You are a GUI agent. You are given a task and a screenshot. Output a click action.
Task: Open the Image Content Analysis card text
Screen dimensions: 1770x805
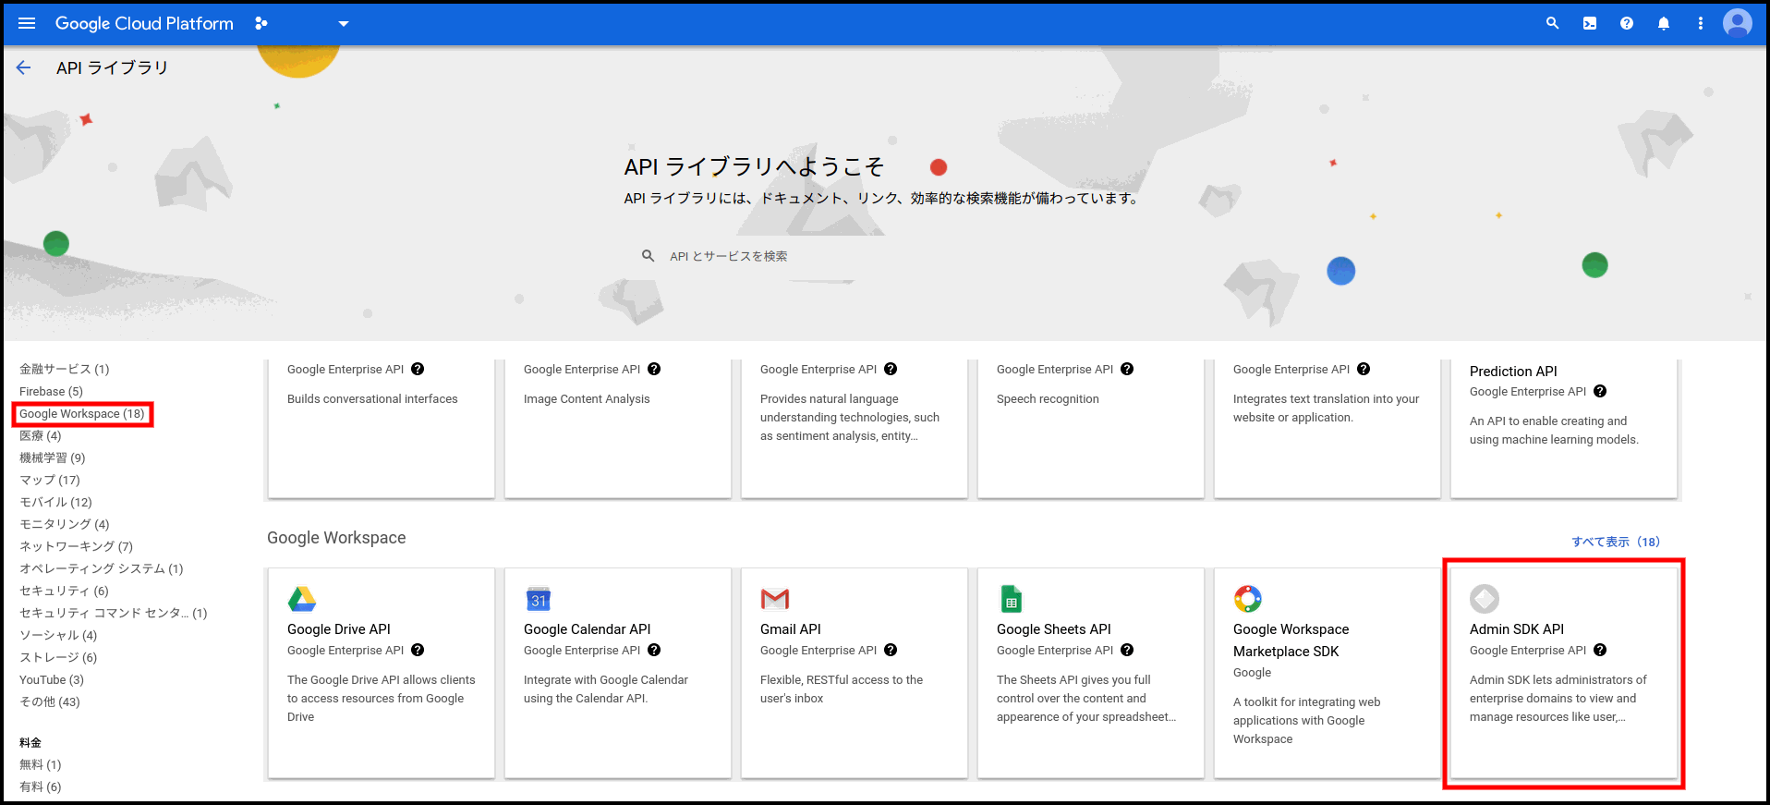click(x=587, y=398)
